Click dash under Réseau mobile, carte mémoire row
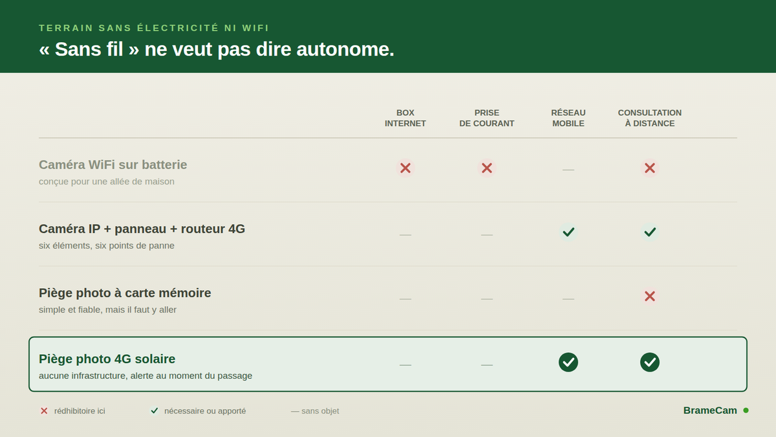 tap(568, 298)
